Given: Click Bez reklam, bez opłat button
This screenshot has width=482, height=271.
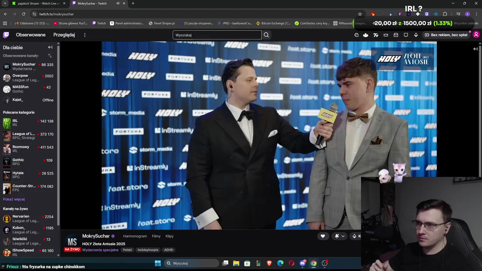Looking at the screenshot, I should [x=446, y=35].
